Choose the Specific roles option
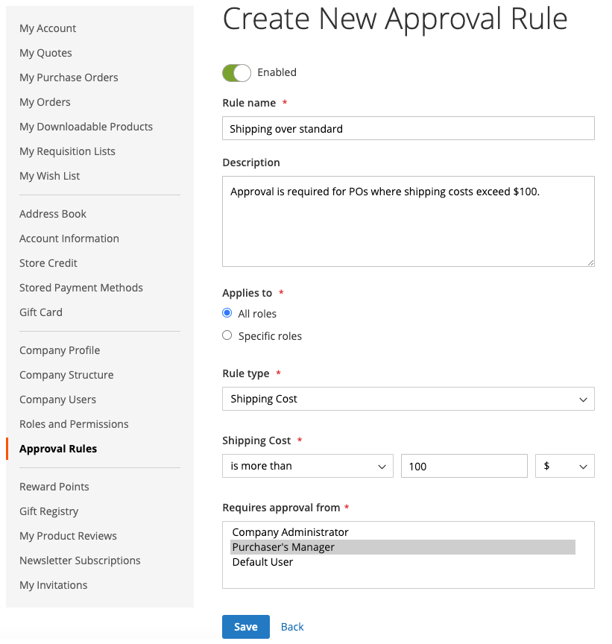612x644 pixels. 227,335
